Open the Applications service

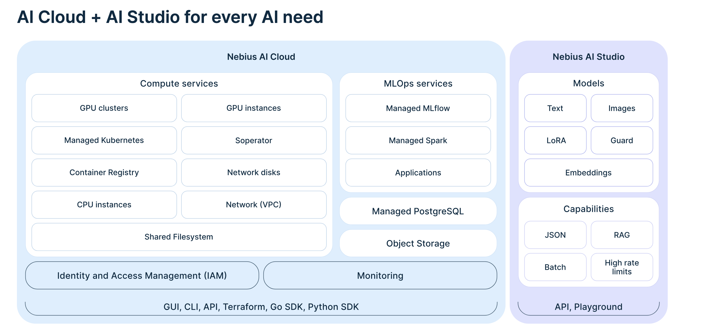tap(418, 172)
